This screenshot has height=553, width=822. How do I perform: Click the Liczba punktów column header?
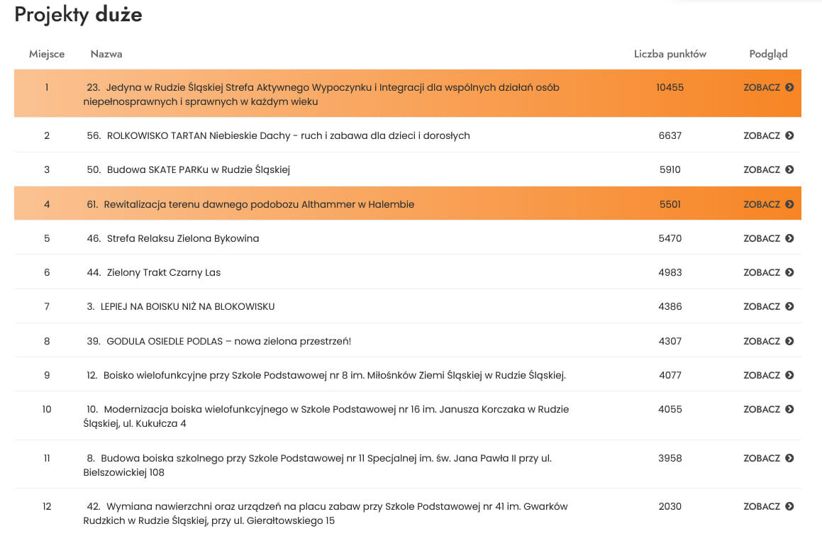click(670, 54)
